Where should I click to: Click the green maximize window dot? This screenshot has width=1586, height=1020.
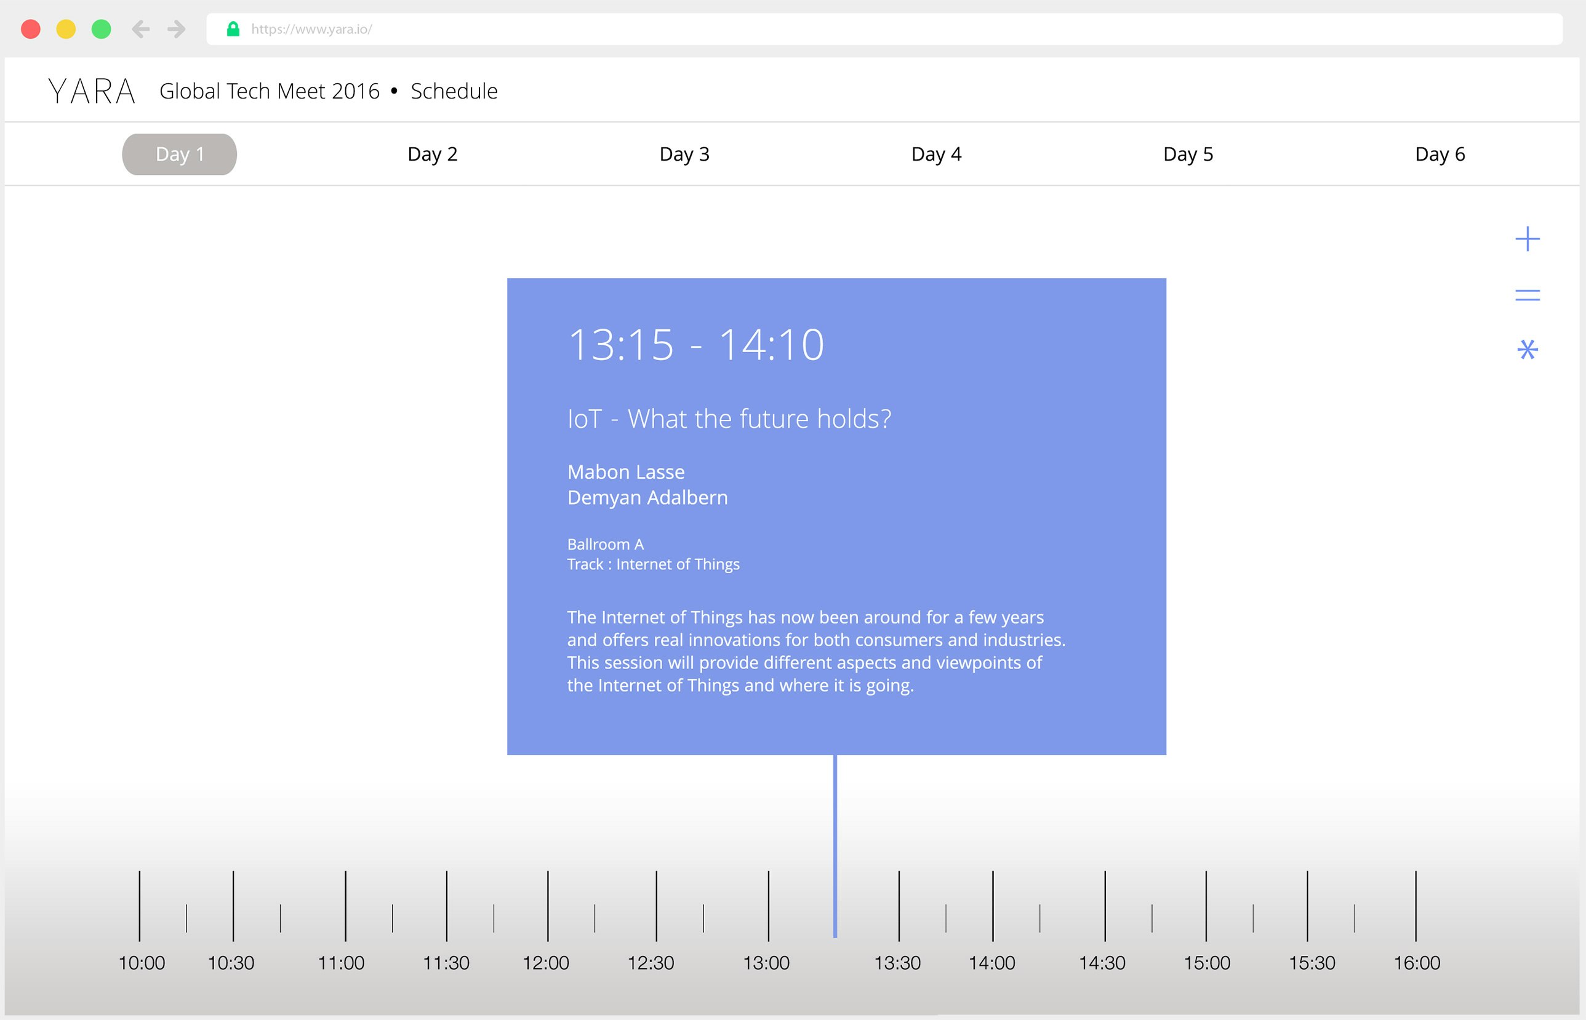[102, 29]
